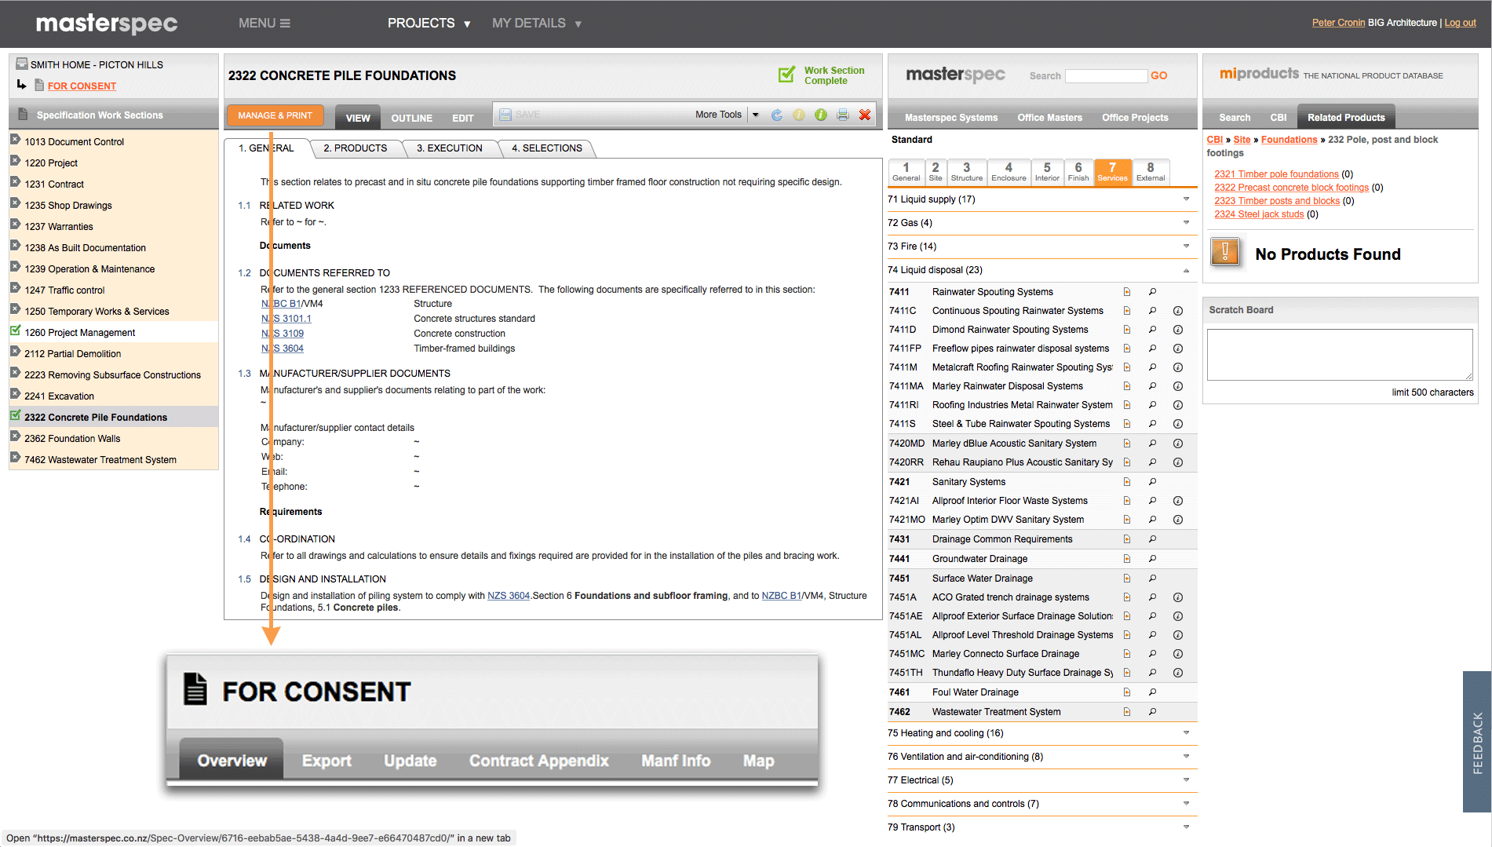Screen dimensions: 1492x847
Task: Toggle checkmark on 1260 Project Management
Action: coord(15,331)
